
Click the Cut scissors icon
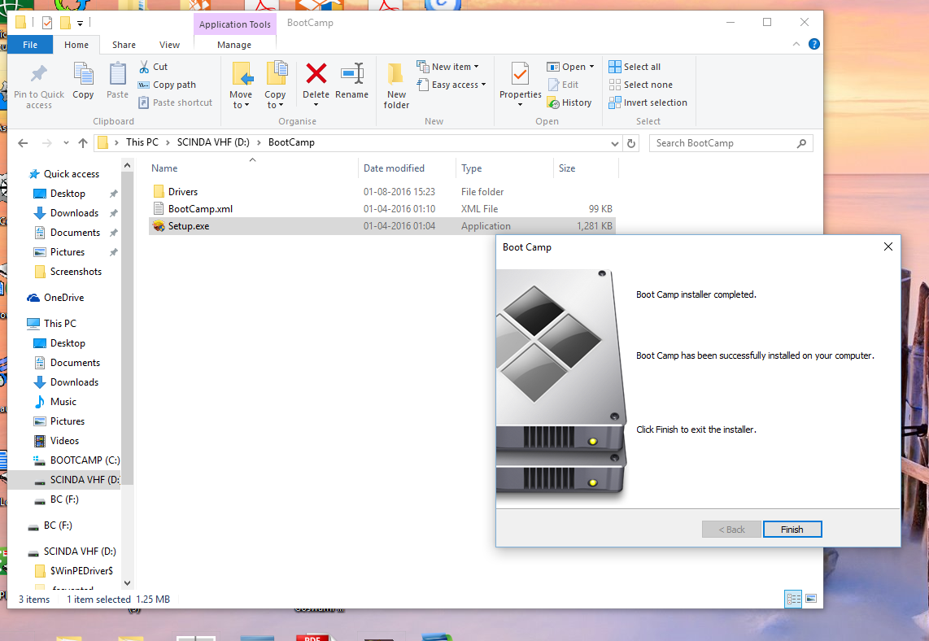144,67
